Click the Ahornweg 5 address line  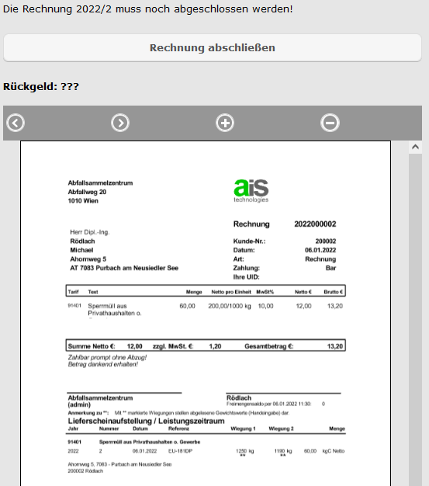point(88,259)
